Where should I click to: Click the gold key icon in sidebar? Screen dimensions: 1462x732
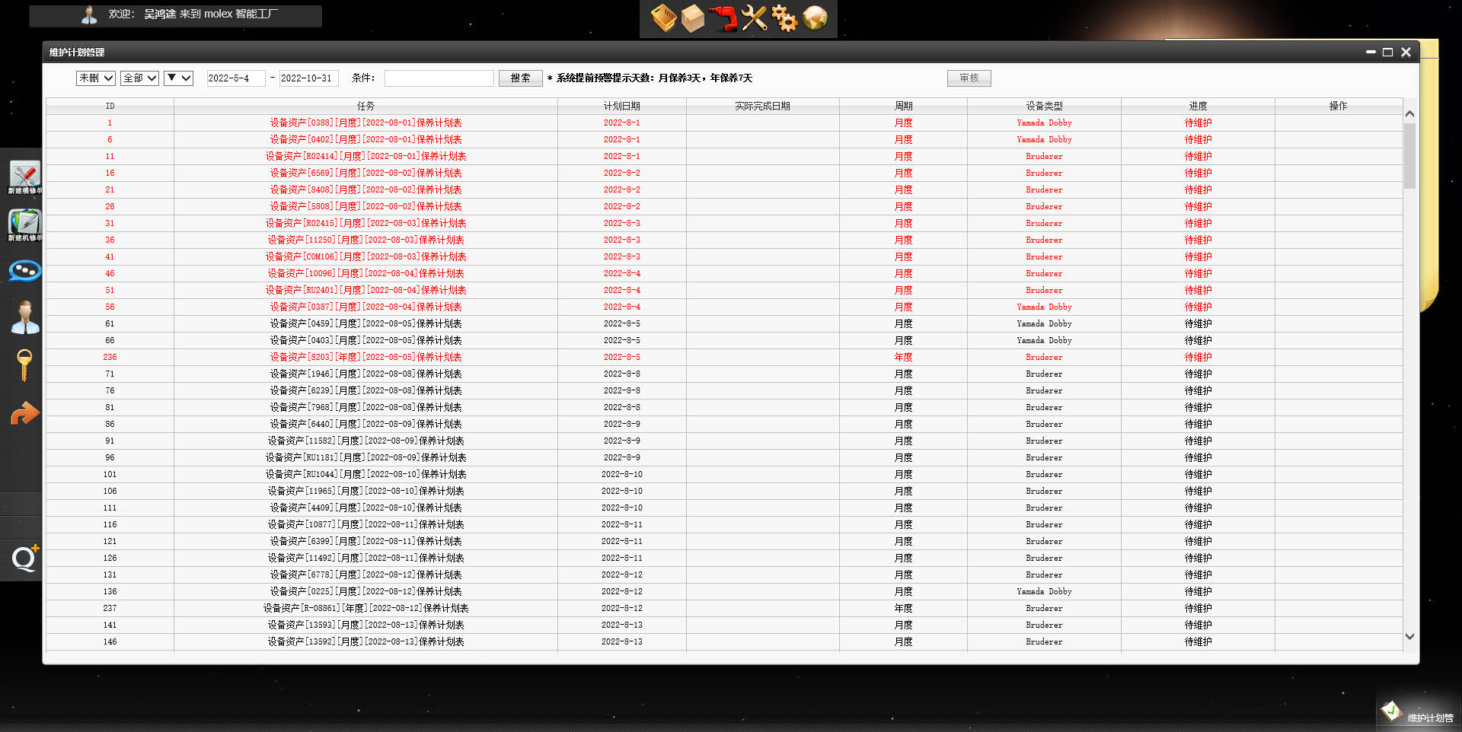pyautogui.click(x=25, y=364)
